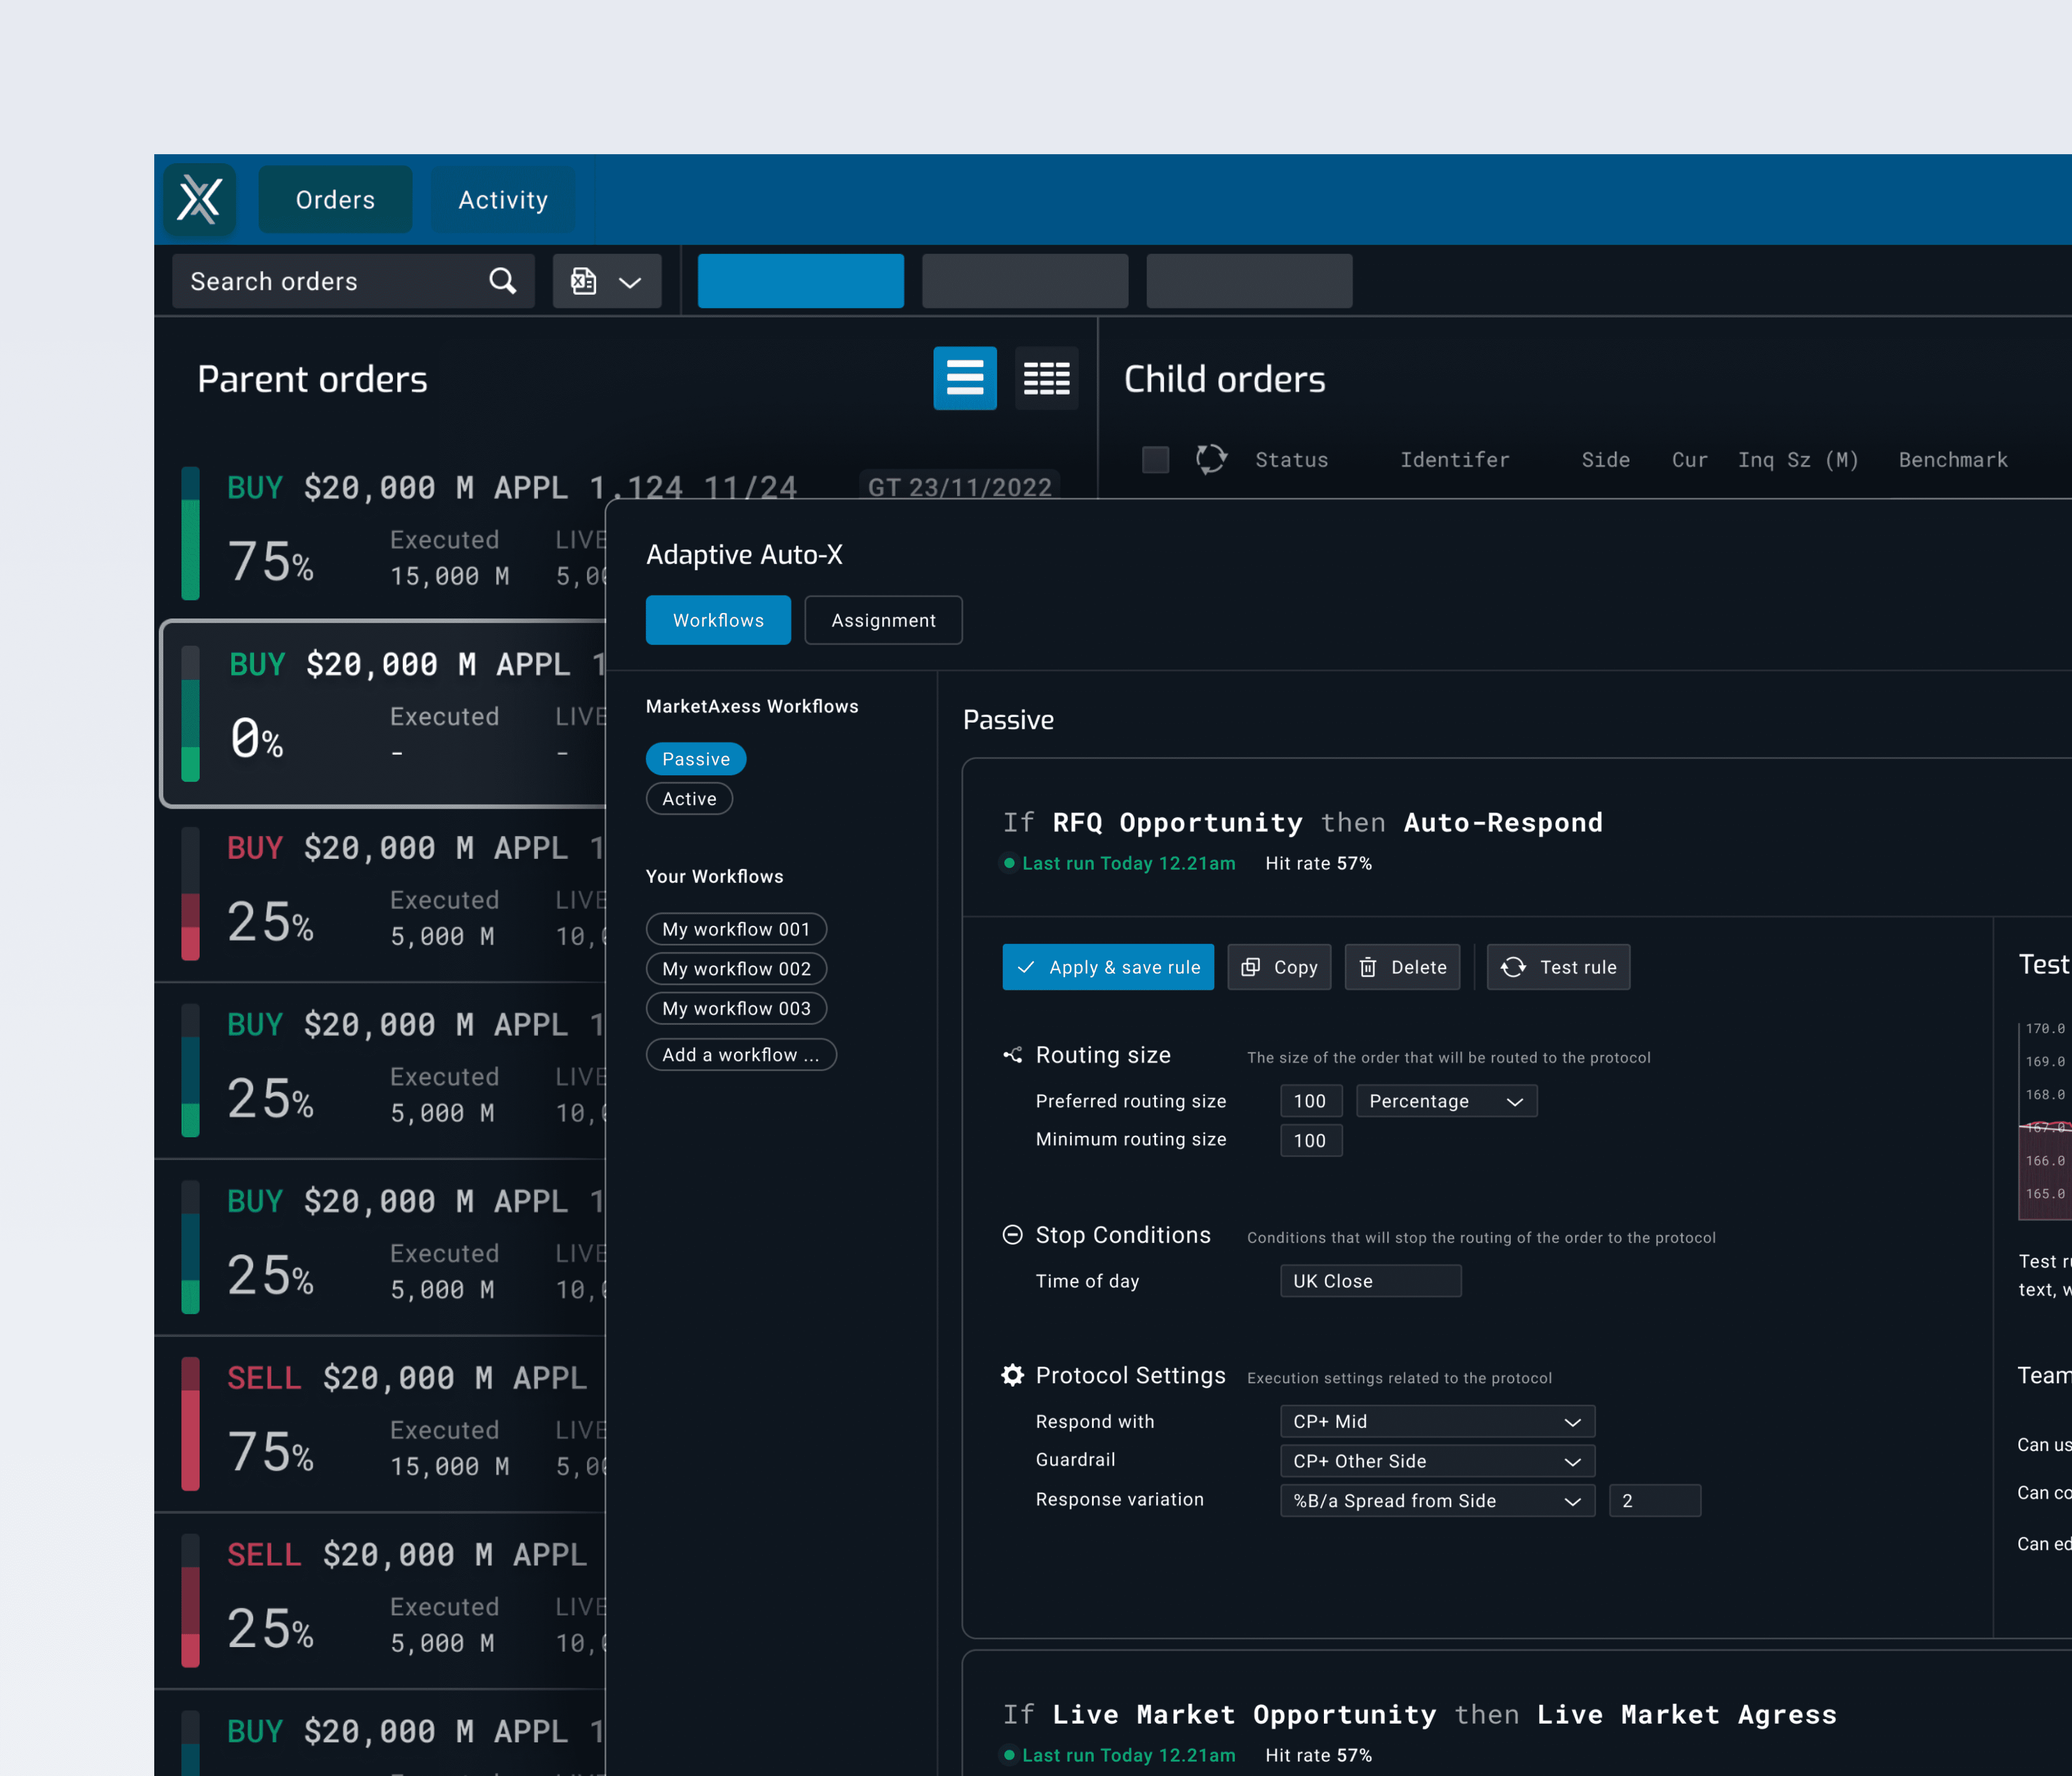This screenshot has height=1776, width=2072.
Task: Click the list view icon for parent orders
Action: 966,377
